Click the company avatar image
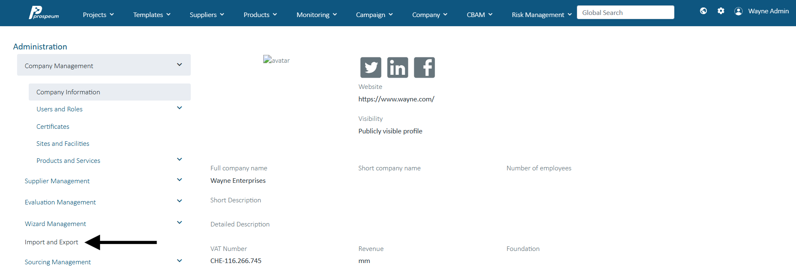 click(277, 60)
